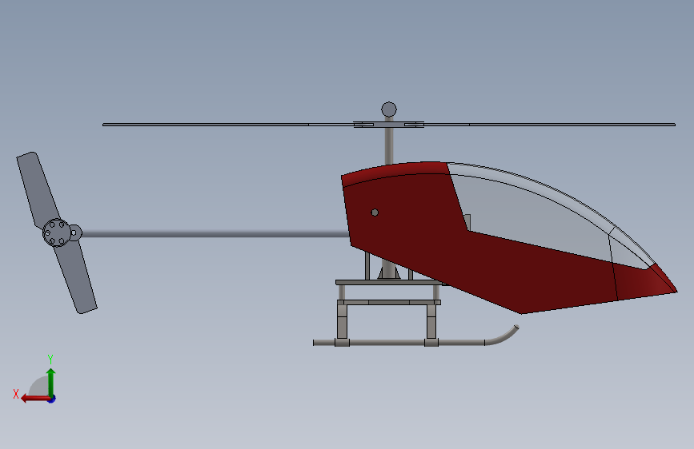Select the rear landing gear strut
Viewport: 694px width, 449px height.
[x=342, y=322]
